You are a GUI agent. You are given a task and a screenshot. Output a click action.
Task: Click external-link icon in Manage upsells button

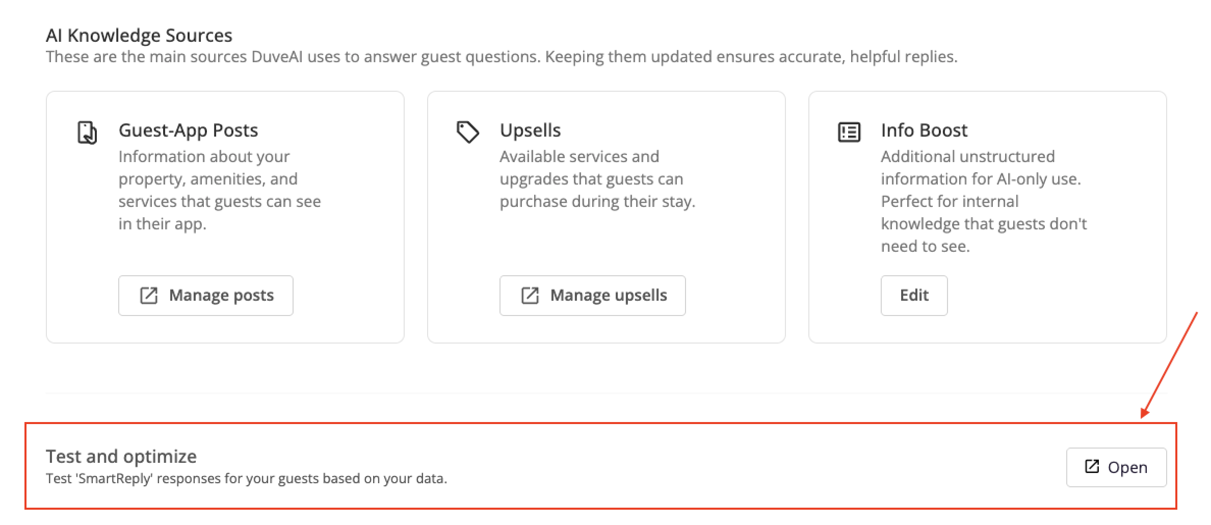pos(530,296)
